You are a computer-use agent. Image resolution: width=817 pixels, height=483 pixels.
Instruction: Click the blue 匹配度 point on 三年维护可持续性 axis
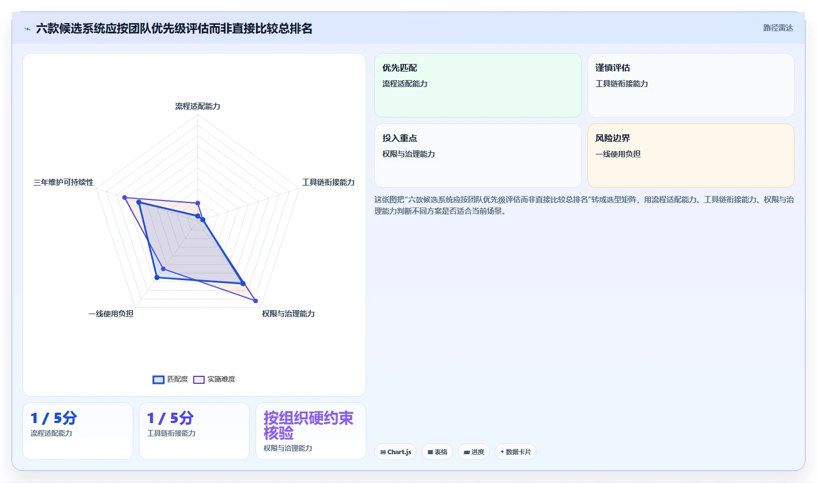(138, 202)
